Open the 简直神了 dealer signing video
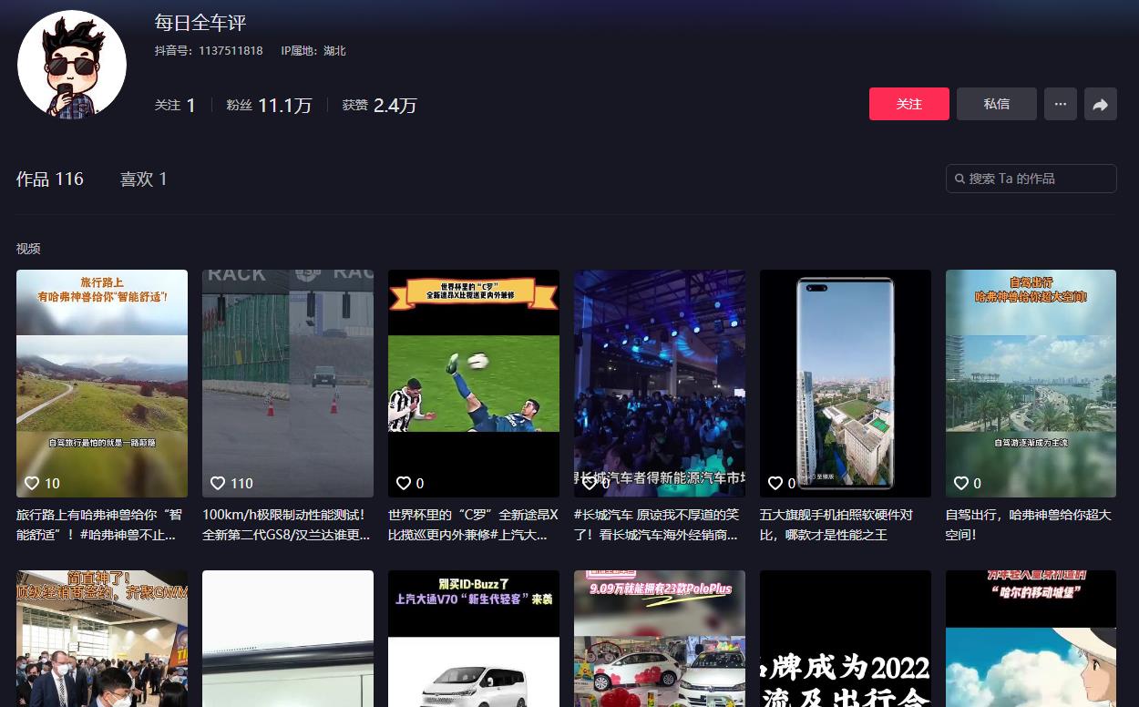Viewport: 1139px width, 707px height. [102, 639]
